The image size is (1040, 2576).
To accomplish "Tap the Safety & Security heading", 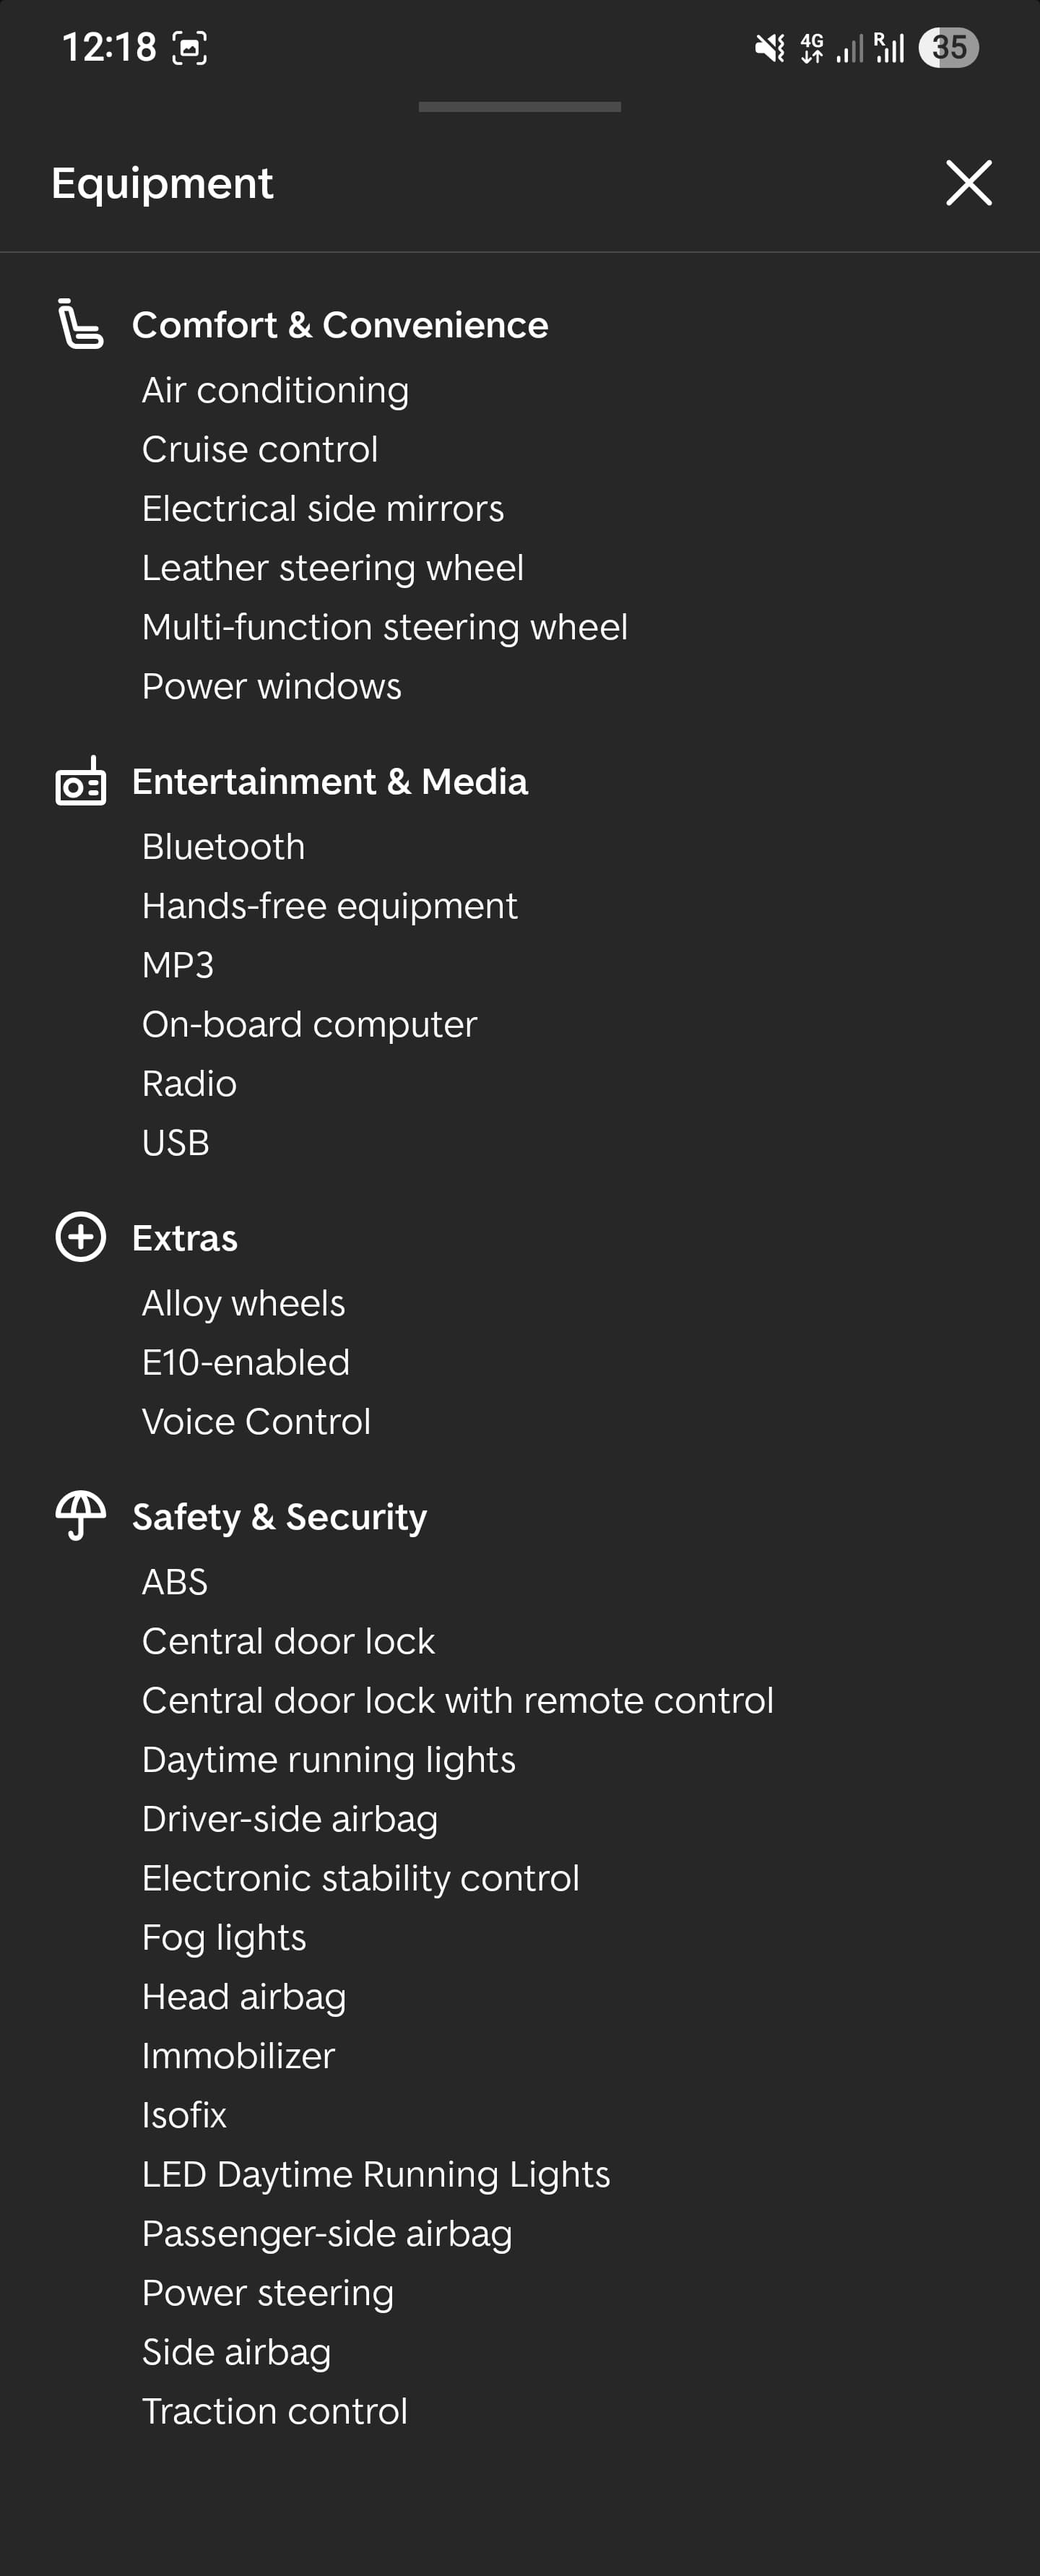I will click(279, 1516).
